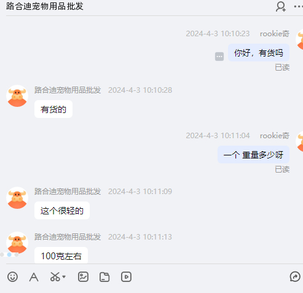
Task: Click seller name above 这个很轻的
Action: click(68, 192)
